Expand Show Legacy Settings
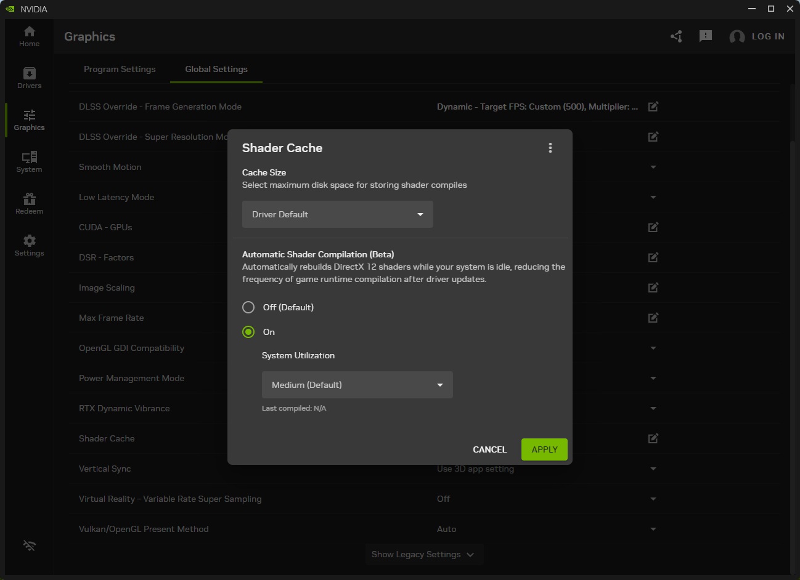Image resolution: width=800 pixels, height=580 pixels. pyautogui.click(x=423, y=554)
